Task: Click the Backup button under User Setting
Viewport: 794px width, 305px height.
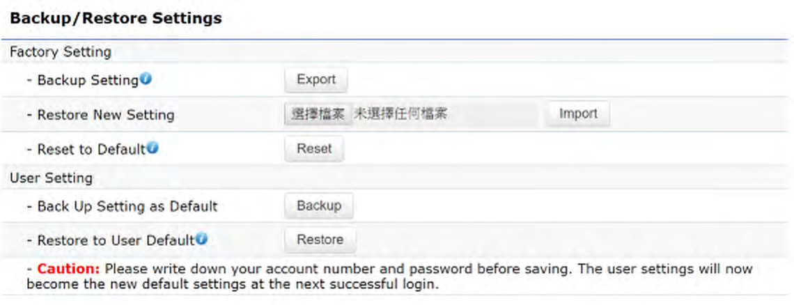Action: coord(319,206)
